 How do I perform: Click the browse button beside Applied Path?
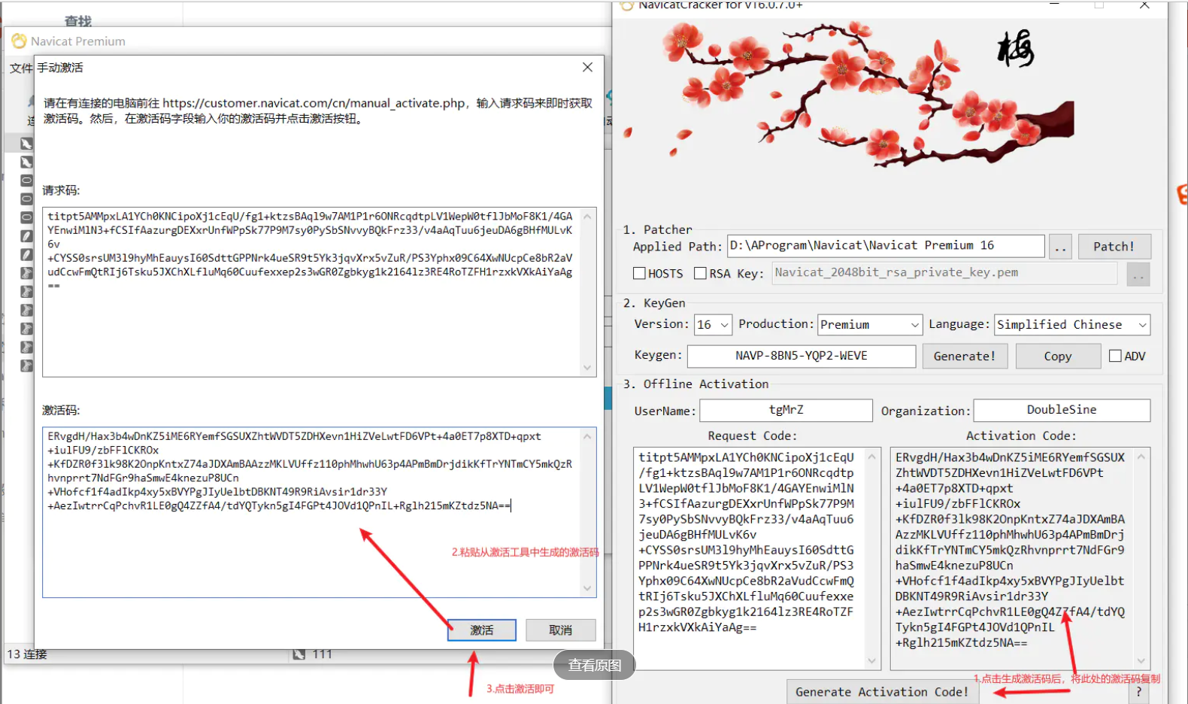coord(1060,247)
